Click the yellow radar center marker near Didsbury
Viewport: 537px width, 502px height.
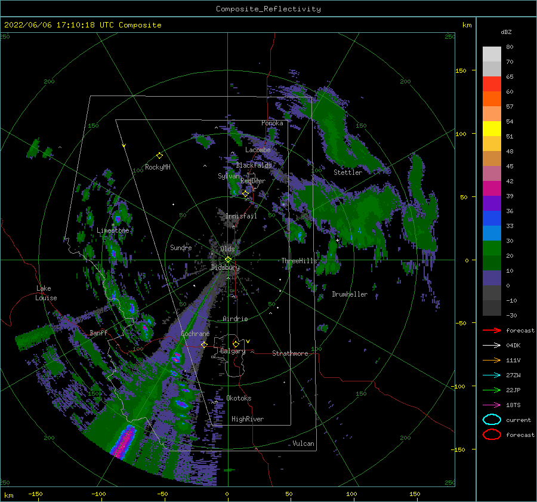point(228,260)
